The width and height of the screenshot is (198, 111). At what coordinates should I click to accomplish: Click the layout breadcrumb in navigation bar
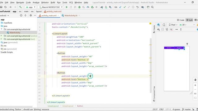[39, 11]
